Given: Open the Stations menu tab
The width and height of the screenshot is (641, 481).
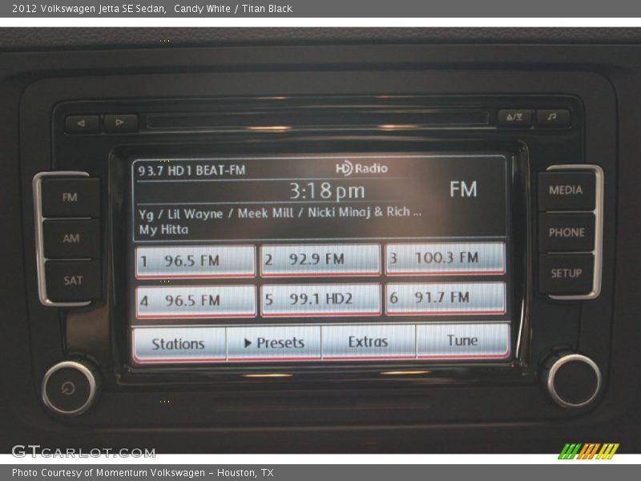Looking at the screenshot, I should coord(177,341).
